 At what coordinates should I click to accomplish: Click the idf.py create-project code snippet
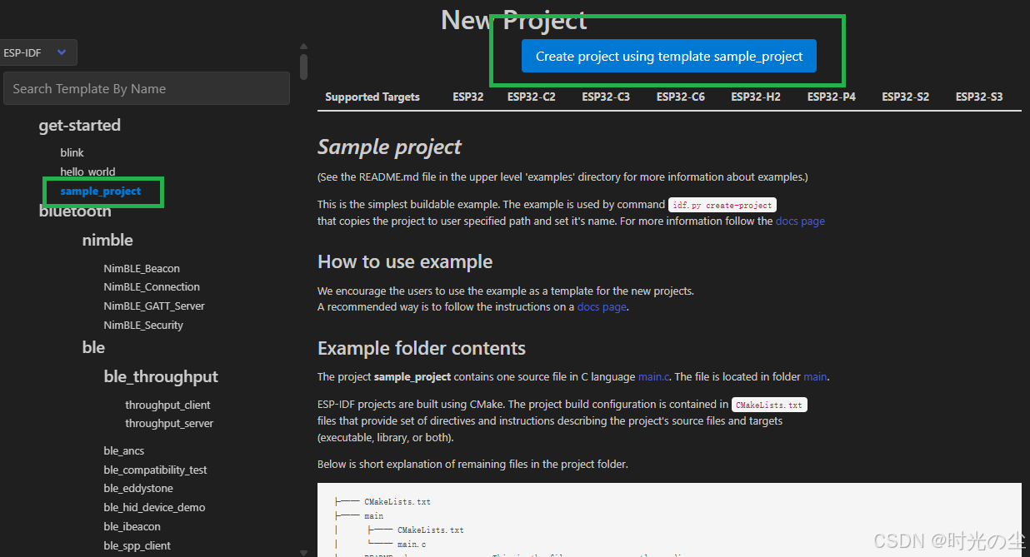pos(722,205)
